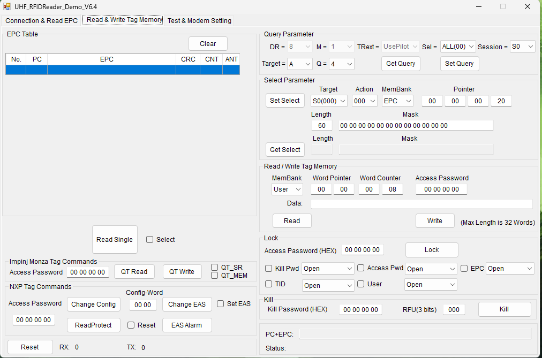The height and width of the screenshot is (358, 542).
Task: Expand the Action 000 dropdown
Action: [x=365, y=101]
